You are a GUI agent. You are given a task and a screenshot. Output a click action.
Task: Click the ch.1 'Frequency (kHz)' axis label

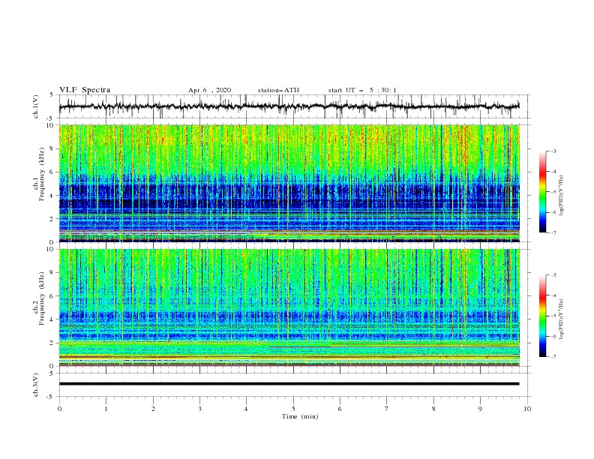point(42,172)
